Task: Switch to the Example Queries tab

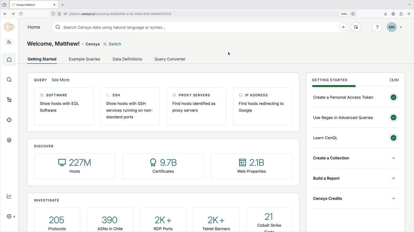Action: pos(84,59)
